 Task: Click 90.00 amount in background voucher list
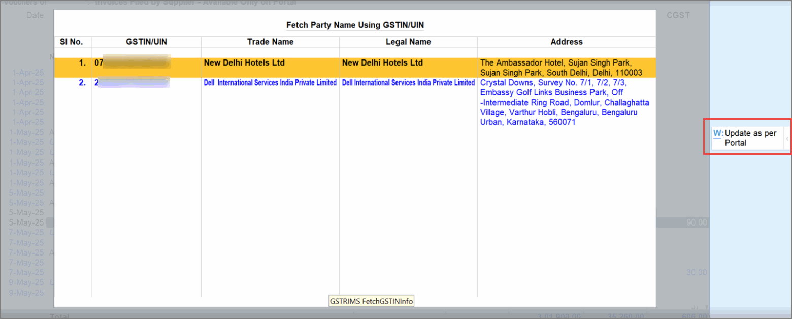pyautogui.click(x=696, y=222)
